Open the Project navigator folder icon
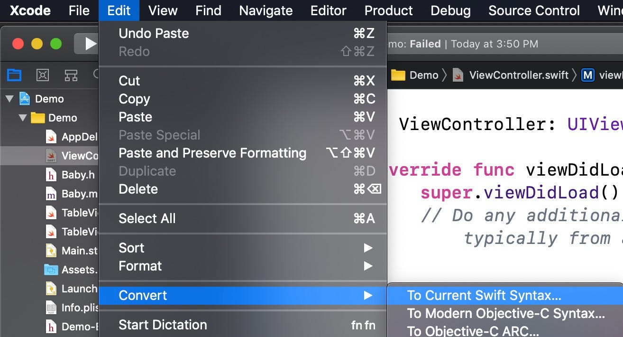The image size is (623, 337). pos(14,75)
